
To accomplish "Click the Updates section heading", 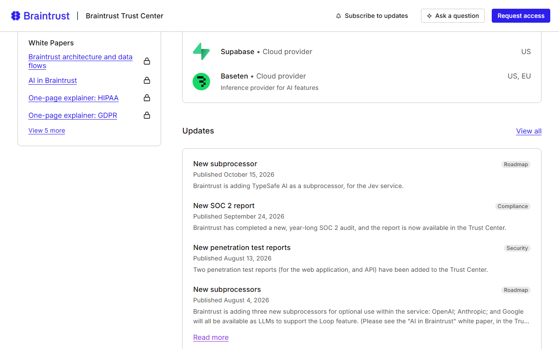I will point(198,131).
